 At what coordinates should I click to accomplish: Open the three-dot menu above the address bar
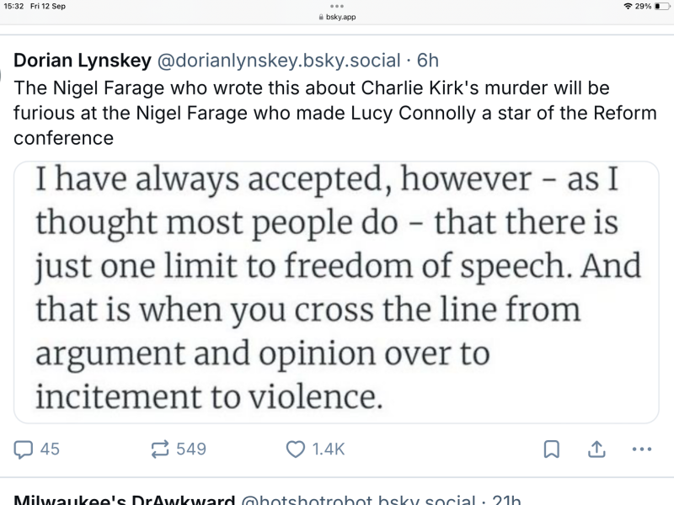tap(337, 6)
